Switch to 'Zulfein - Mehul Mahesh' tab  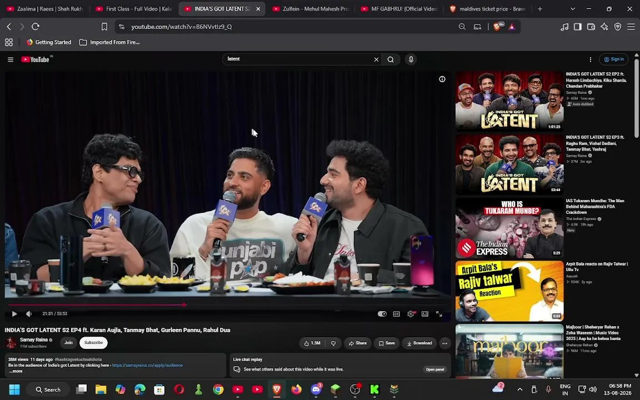pyautogui.click(x=311, y=8)
